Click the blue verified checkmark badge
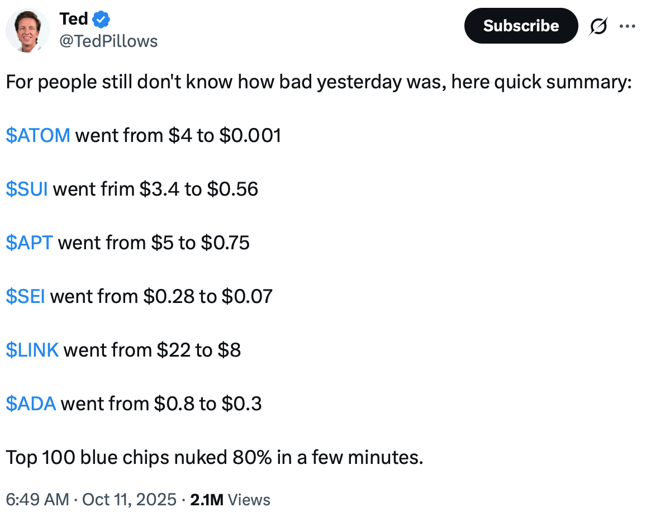This screenshot has height=512, width=646. (101, 20)
